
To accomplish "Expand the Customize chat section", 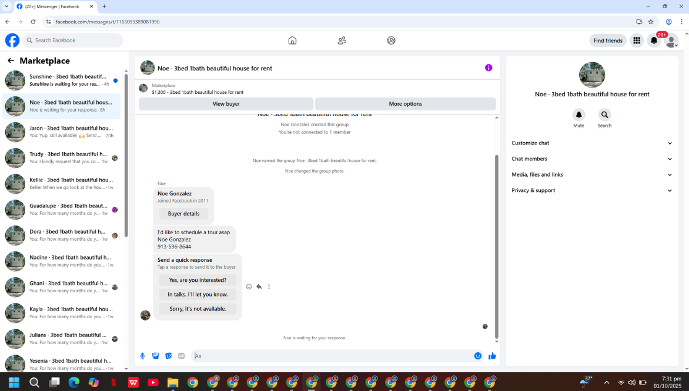I will click(592, 143).
